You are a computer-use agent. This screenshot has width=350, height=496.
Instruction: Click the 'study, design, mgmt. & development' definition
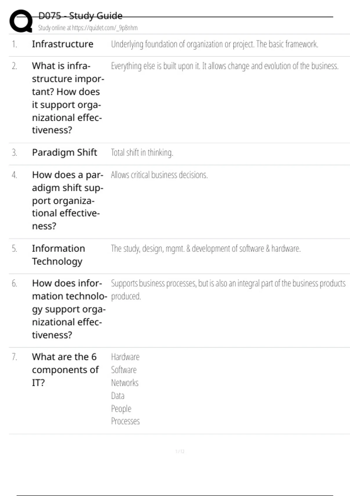pos(206,249)
